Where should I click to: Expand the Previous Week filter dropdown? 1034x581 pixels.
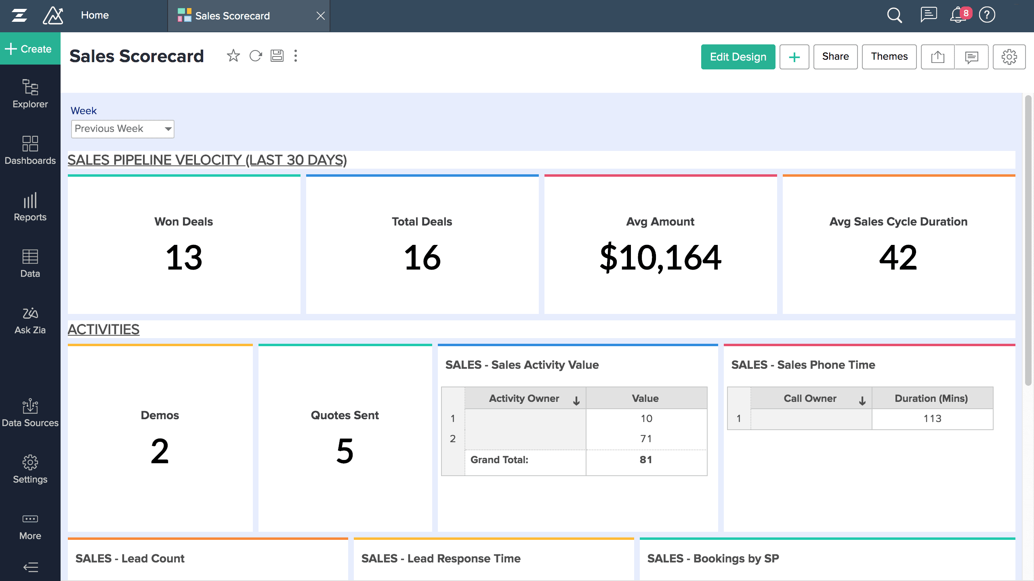168,129
